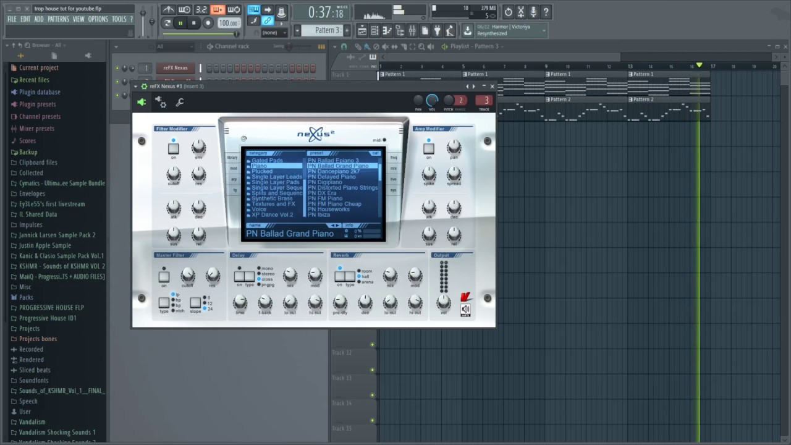The image size is (791, 445).
Task: Toggle the green mute LED of reFX Nexus channel
Action: click(117, 68)
